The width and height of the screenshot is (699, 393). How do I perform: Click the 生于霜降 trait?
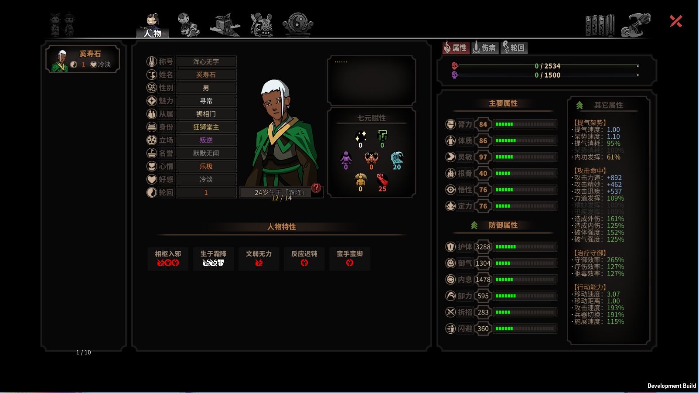(x=213, y=259)
